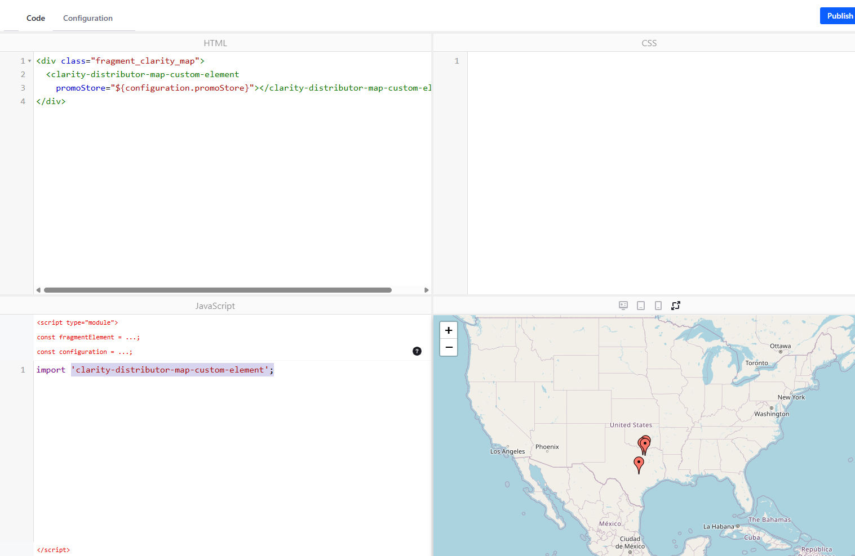
Task: Click into the empty CSS editor line 1
Action: point(661,61)
